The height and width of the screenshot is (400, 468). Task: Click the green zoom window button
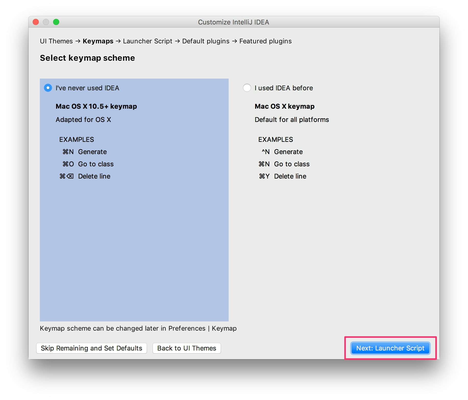point(56,22)
